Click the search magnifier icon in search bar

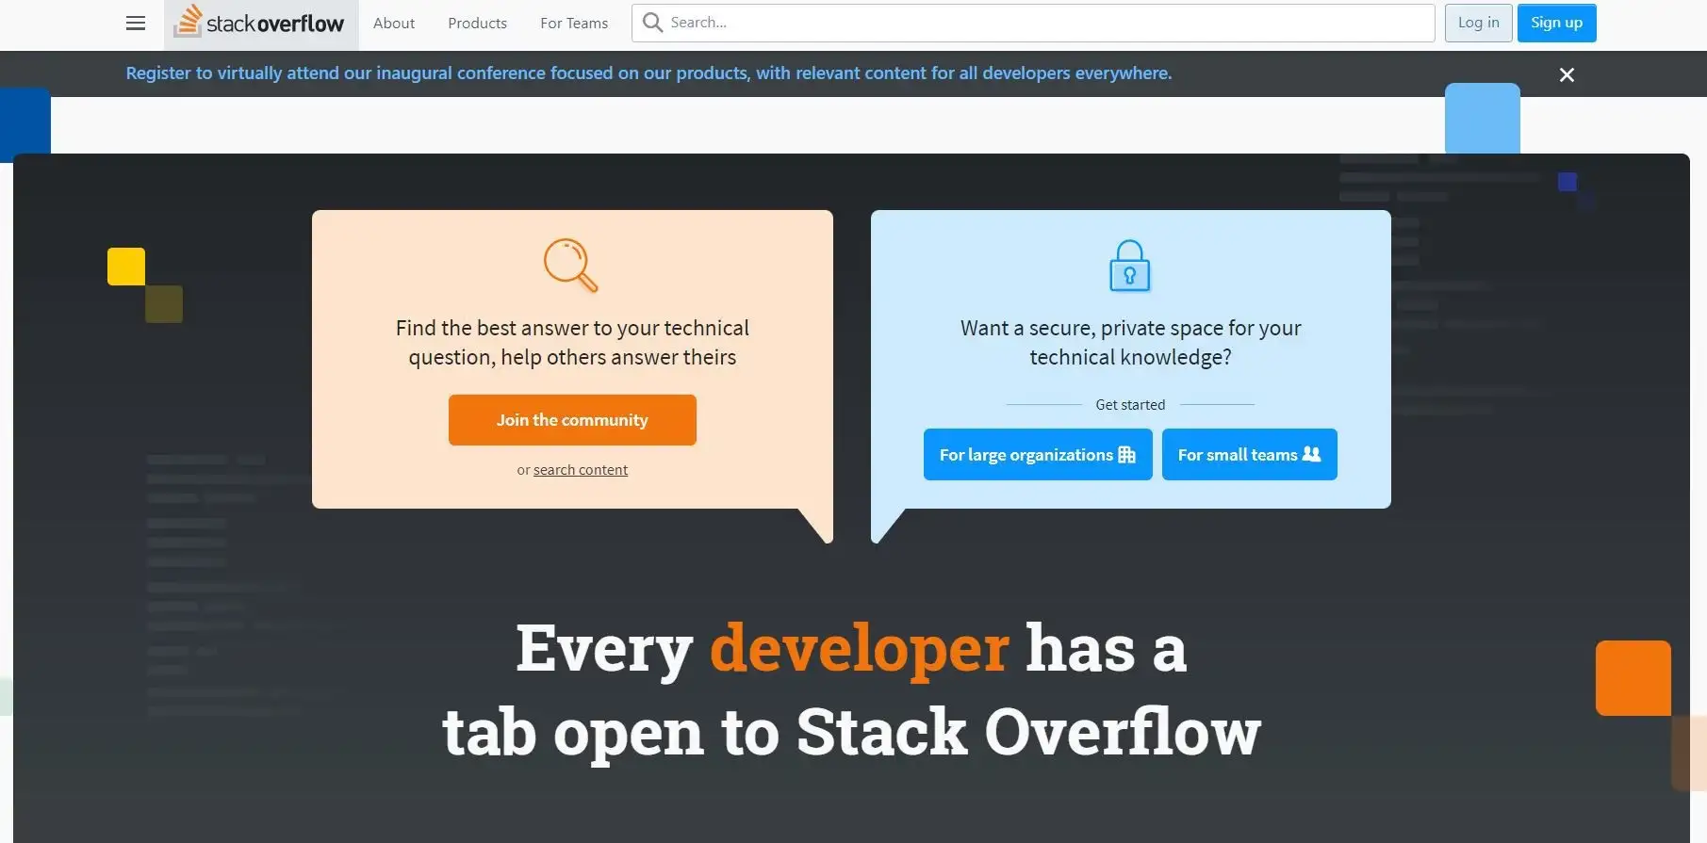(x=652, y=23)
